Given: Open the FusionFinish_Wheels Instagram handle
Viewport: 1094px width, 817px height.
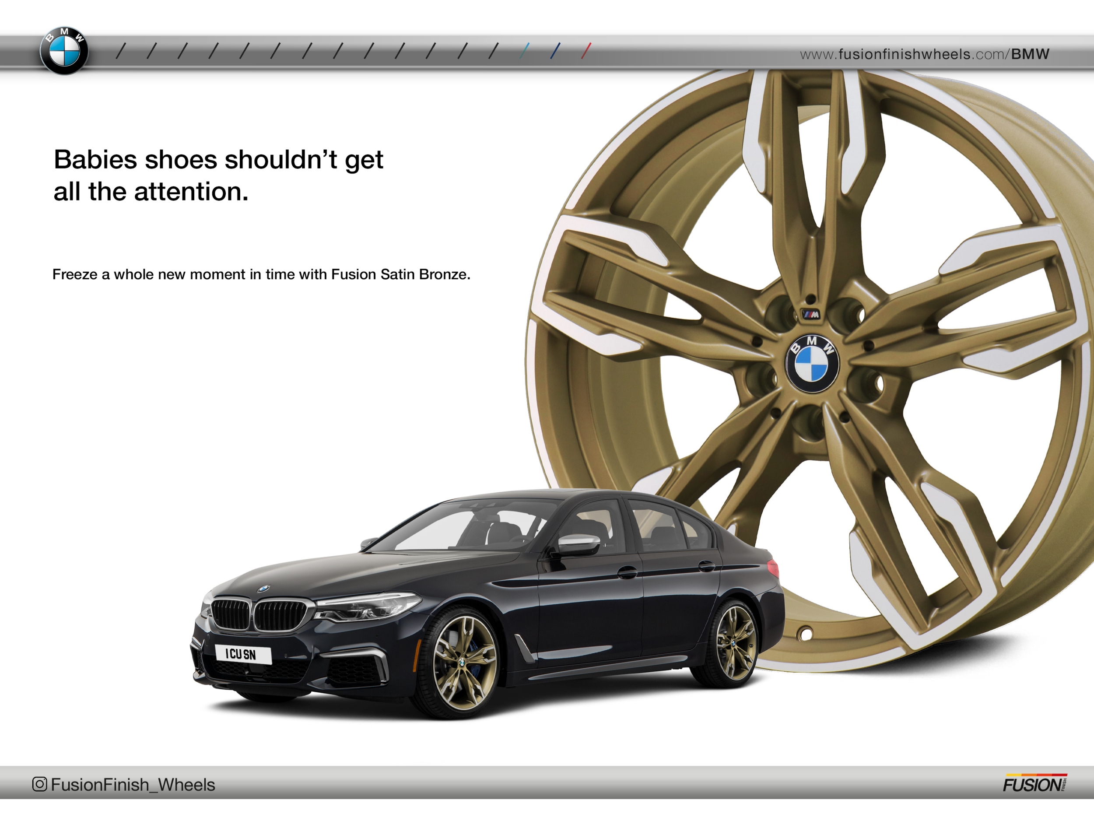Looking at the screenshot, I should pos(133,785).
